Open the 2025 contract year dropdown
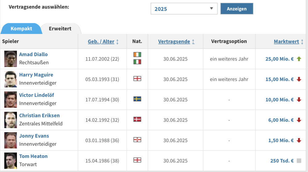The height and width of the screenshot is (172, 308). 184,9
